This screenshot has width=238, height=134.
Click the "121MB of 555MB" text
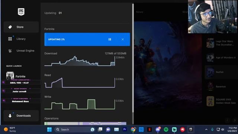116,54
